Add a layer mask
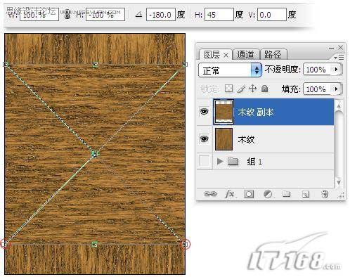Screen dimensions: 350x277 [249, 194]
